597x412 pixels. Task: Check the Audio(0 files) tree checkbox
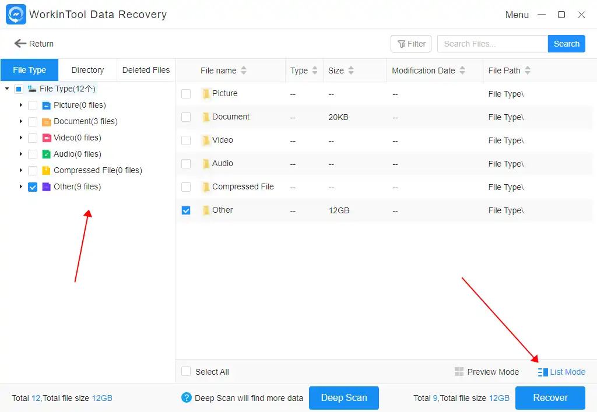[33, 154]
